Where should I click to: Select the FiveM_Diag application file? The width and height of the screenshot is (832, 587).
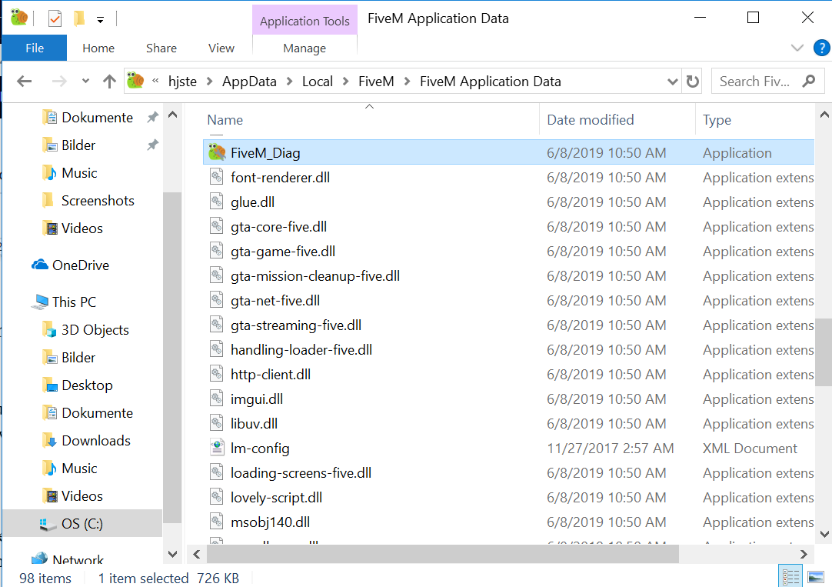click(x=508, y=153)
